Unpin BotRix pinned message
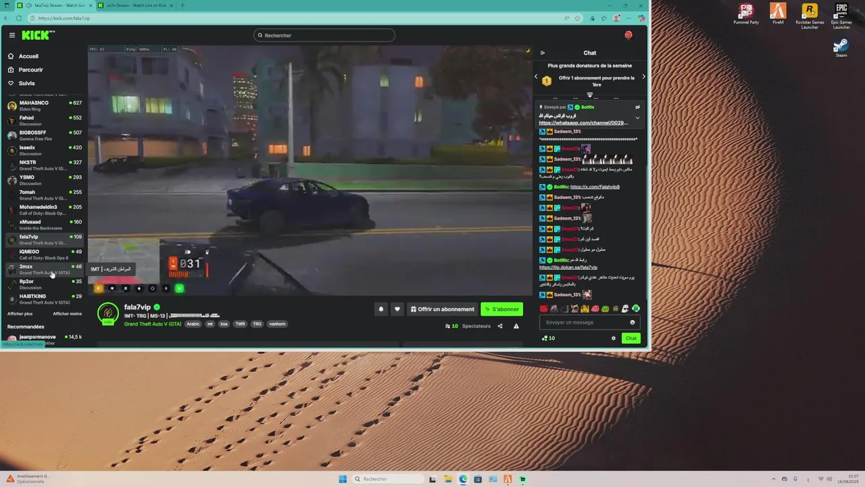Viewport: 865px width, 487px height. [637, 107]
